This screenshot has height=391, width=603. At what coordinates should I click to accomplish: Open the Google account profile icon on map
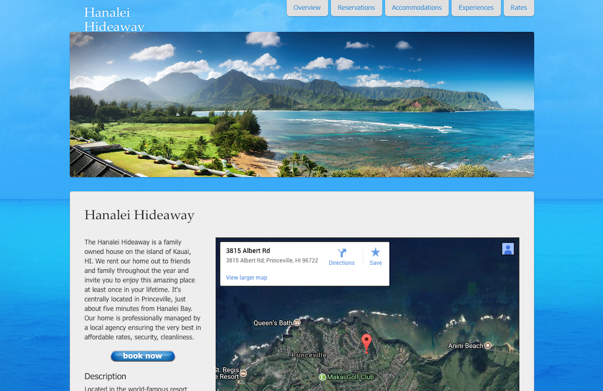[x=508, y=249]
